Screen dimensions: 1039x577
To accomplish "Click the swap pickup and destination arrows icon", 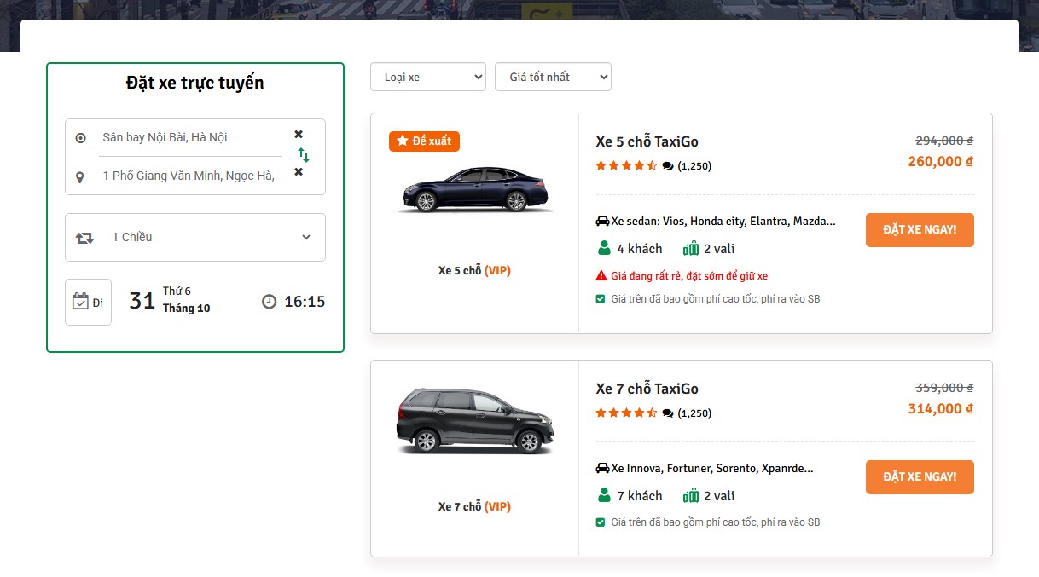I will click(x=303, y=155).
